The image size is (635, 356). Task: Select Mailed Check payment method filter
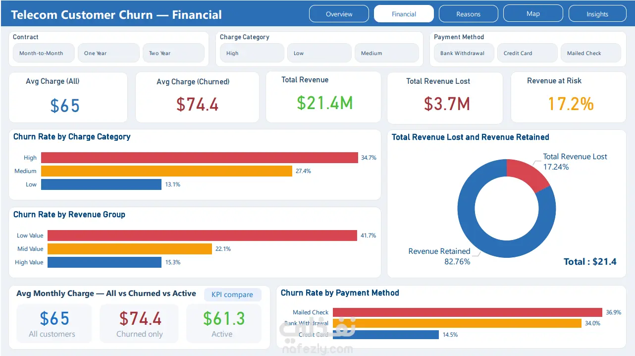point(591,53)
